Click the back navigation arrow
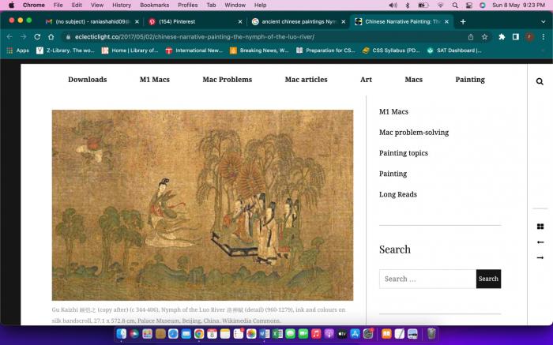This screenshot has width=553, height=345. [x=9, y=36]
